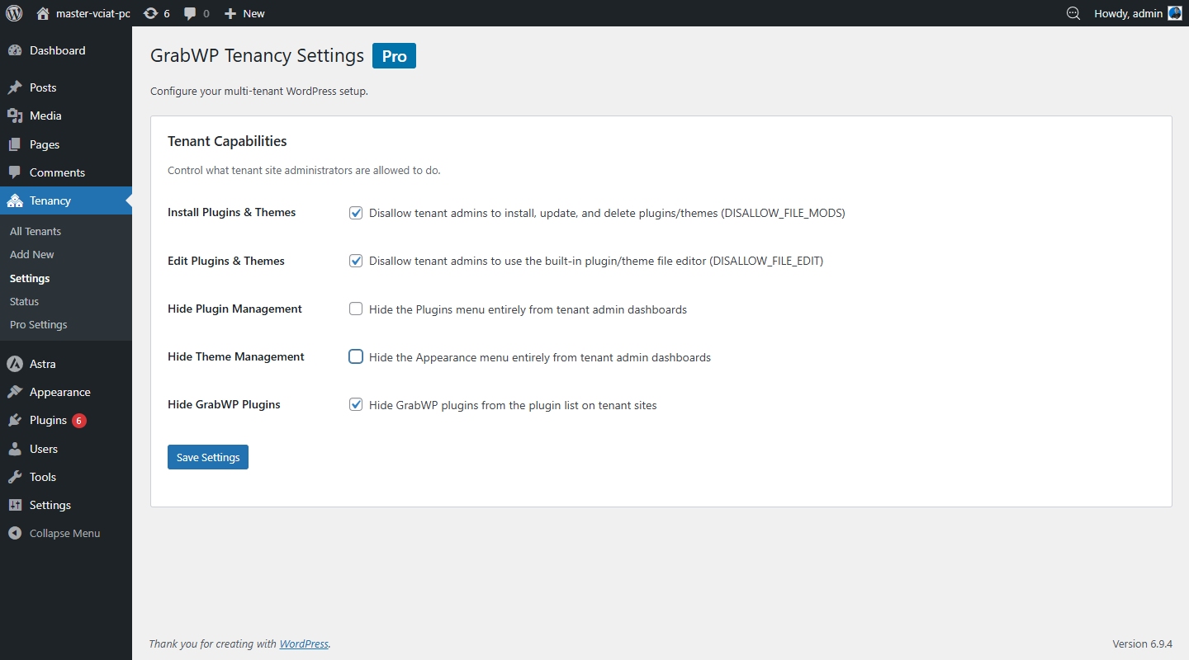Click the Plugins icon with red badge 6

coord(14,420)
